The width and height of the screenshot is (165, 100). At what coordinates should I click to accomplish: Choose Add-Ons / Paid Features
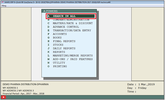click(x=70, y=59)
